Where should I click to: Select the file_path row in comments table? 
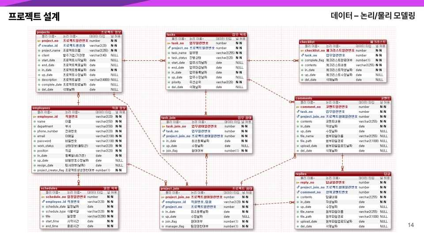[x=343, y=141]
